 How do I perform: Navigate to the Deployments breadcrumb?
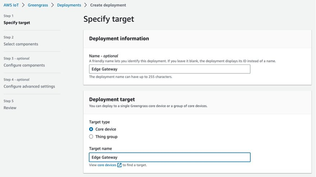pos(69,5)
